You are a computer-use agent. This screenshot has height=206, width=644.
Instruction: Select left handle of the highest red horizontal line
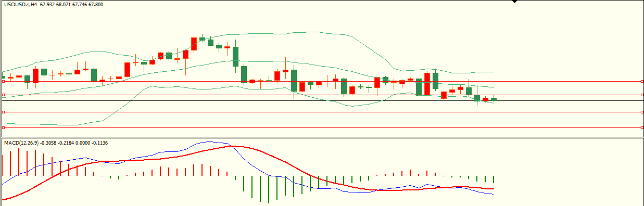pos(4,82)
